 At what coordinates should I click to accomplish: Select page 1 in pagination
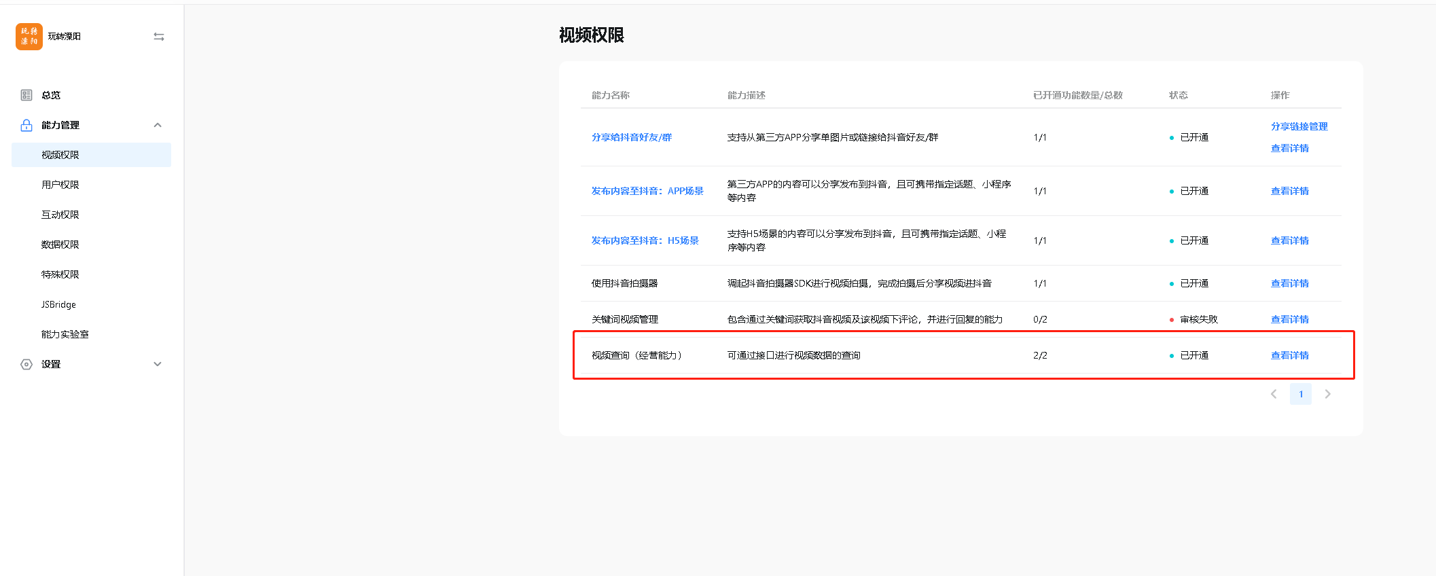[1300, 394]
